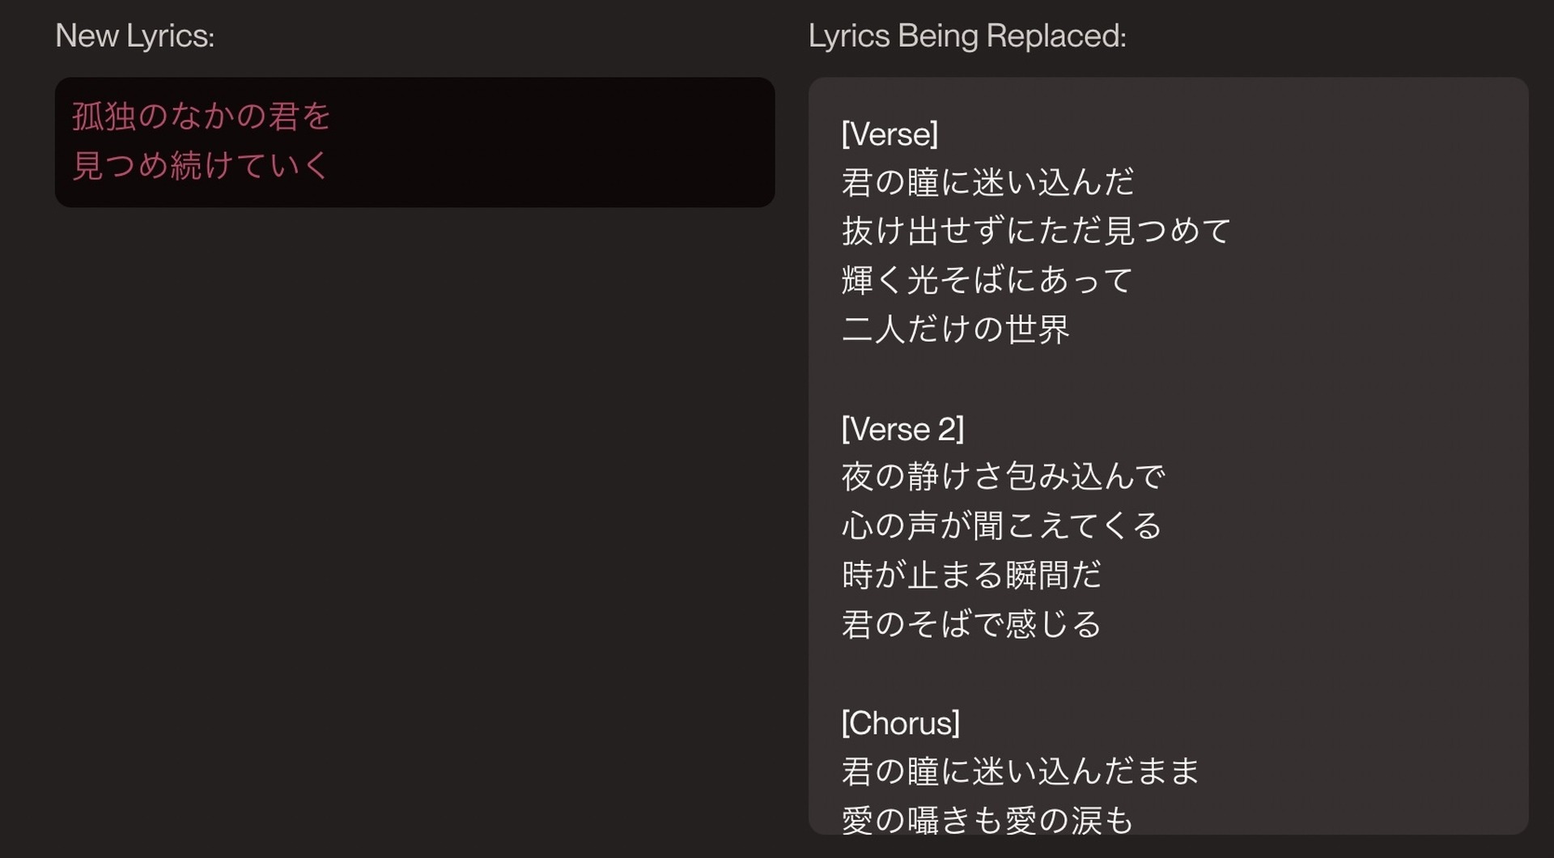Image resolution: width=1554 pixels, height=858 pixels.
Task: Place cursor in line 孤独のなかの君を
Action: point(202,117)
